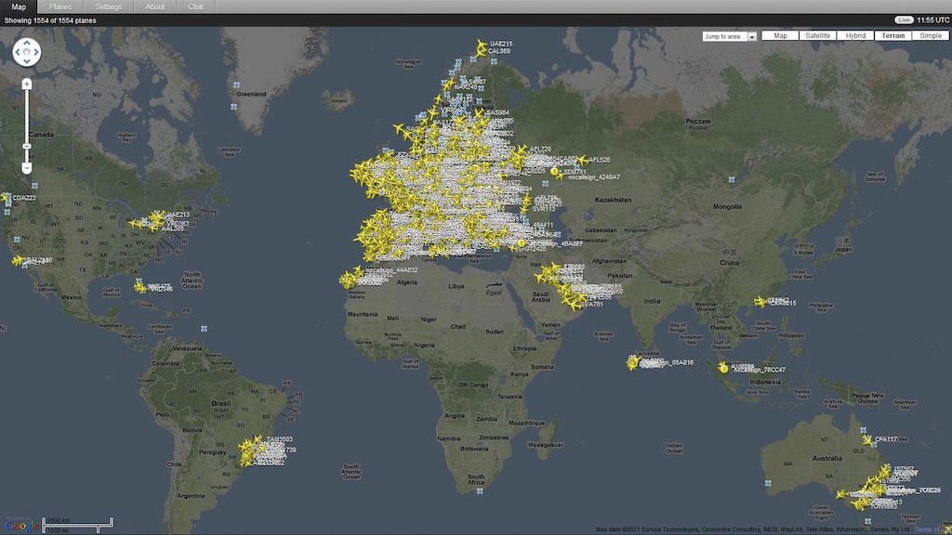Select plane COA223 icon
The height and width of the screenshot is (535, 952).
click(7, 198)
